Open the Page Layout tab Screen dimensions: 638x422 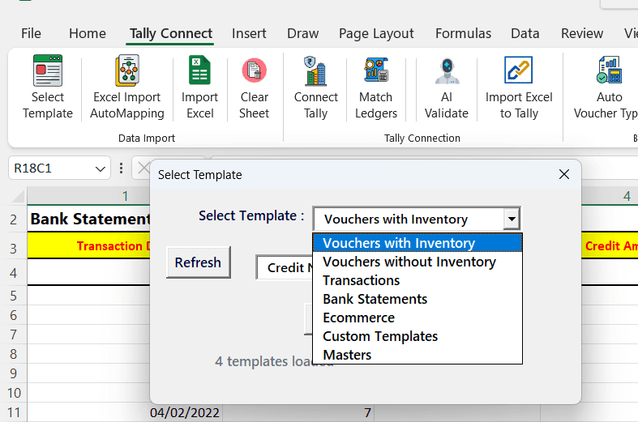pos(376,33)
